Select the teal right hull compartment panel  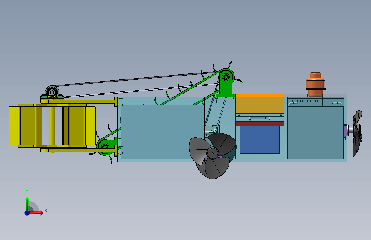[x=315, y=133]
